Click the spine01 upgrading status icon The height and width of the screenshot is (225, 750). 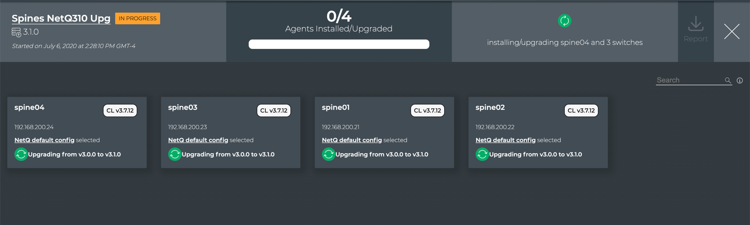click(328, 154)
